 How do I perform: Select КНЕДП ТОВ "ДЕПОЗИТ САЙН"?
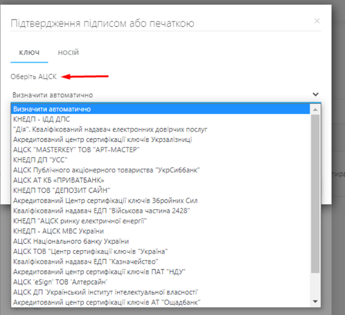pos(61,190)
